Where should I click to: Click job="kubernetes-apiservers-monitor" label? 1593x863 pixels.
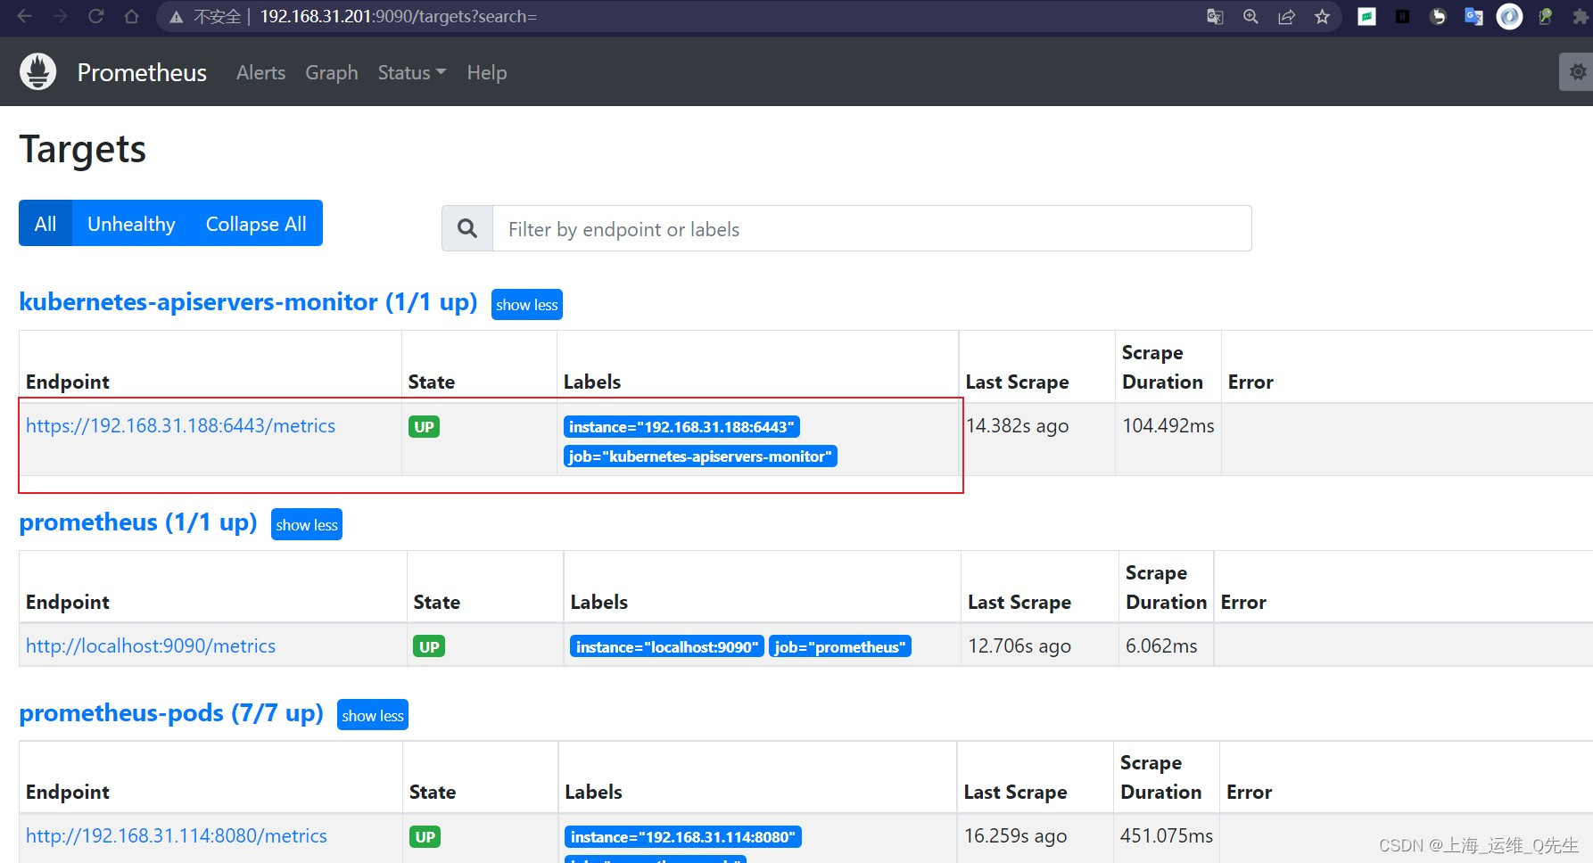(x=700, y=456)
